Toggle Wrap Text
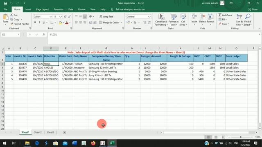Viewport: 262px width, 147px height. coord(106,16)
